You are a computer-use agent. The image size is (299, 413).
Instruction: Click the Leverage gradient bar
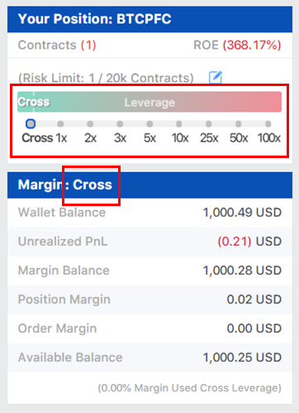[149, 102]
